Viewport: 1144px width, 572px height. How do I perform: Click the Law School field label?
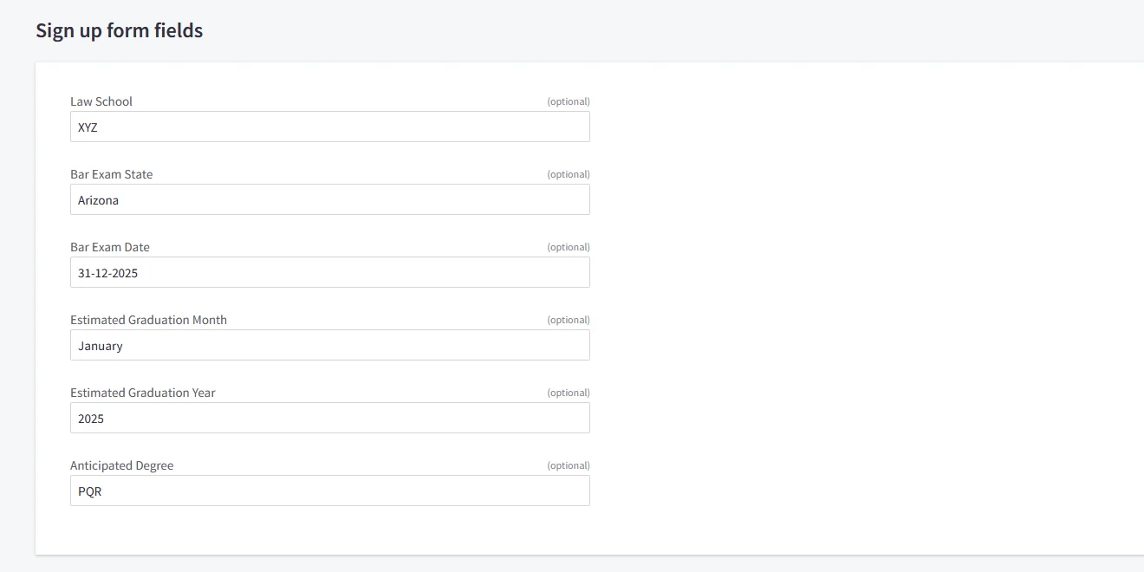coord(101,101)
